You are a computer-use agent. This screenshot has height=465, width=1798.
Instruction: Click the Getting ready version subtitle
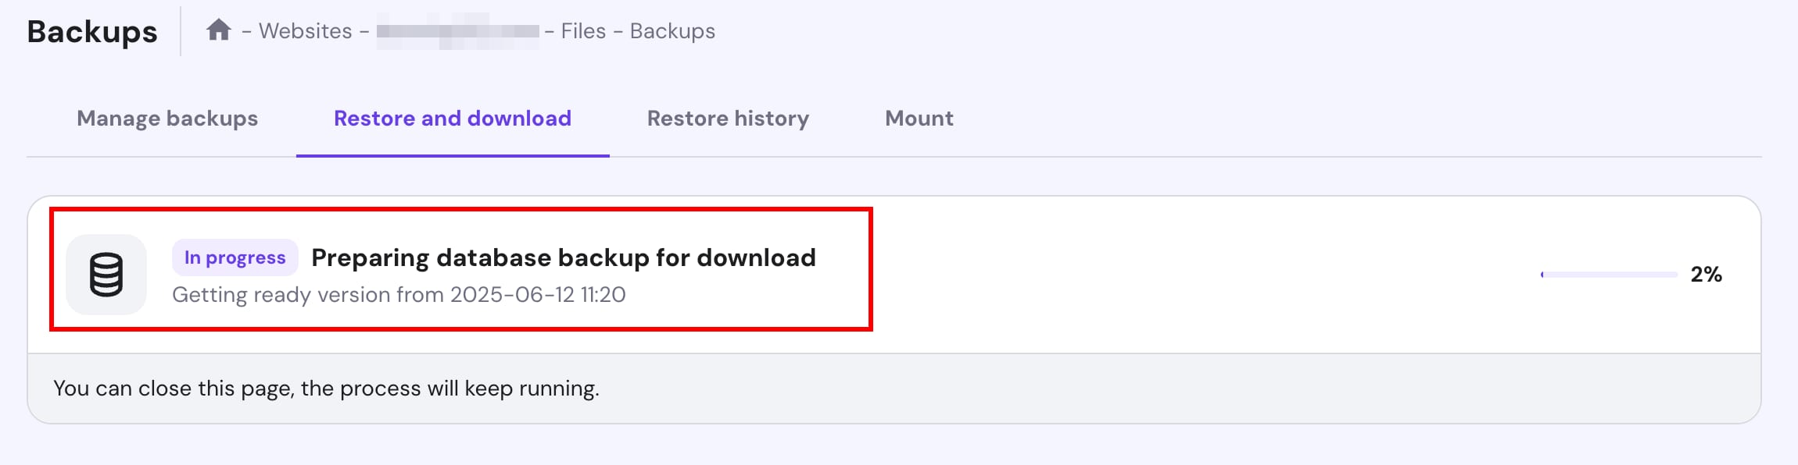[x=309, y=295]
